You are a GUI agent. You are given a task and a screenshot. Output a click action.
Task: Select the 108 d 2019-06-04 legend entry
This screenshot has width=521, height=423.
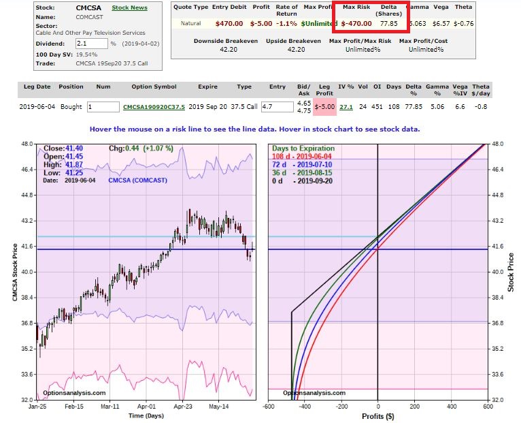(302, 157)
